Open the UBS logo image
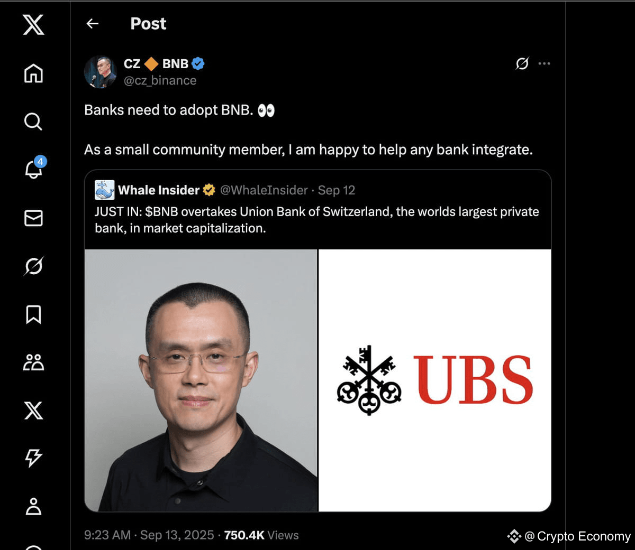This screenshot has height=550, width=635. [x=435, y=380]
